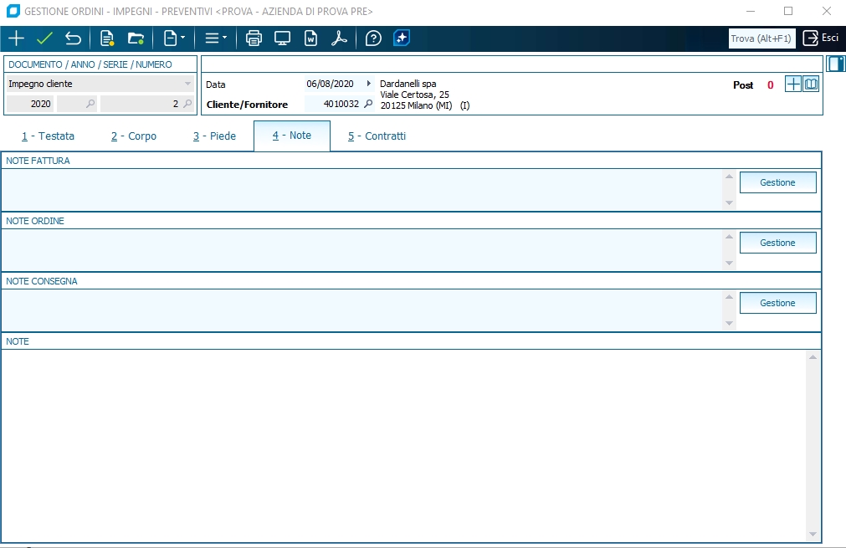Minimize the window
The height and width of the screenshot is (548, 846).
tap(750, 11)
